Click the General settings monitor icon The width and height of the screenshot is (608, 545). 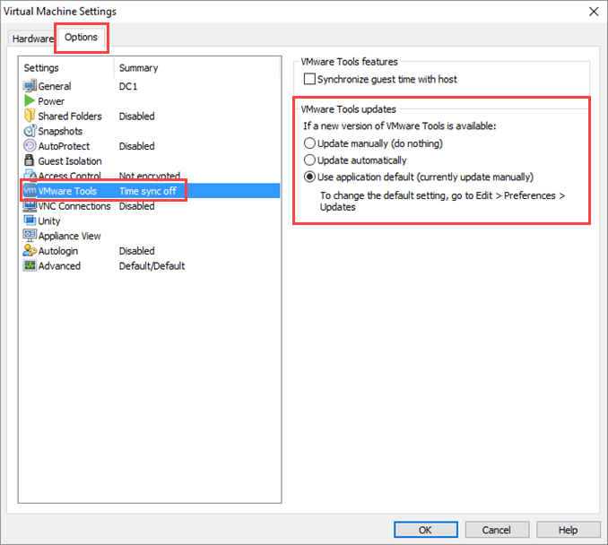pyautogui.click(x=30, y=86)
